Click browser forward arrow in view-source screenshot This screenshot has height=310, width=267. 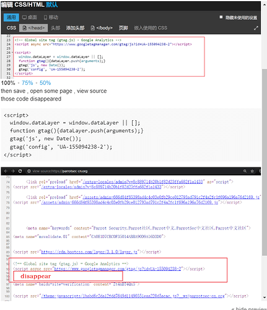coord(13,171)
